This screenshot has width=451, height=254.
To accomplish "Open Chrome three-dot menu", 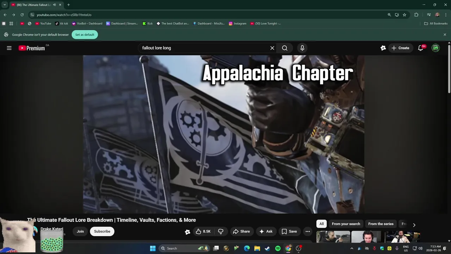I will (446, 15).
